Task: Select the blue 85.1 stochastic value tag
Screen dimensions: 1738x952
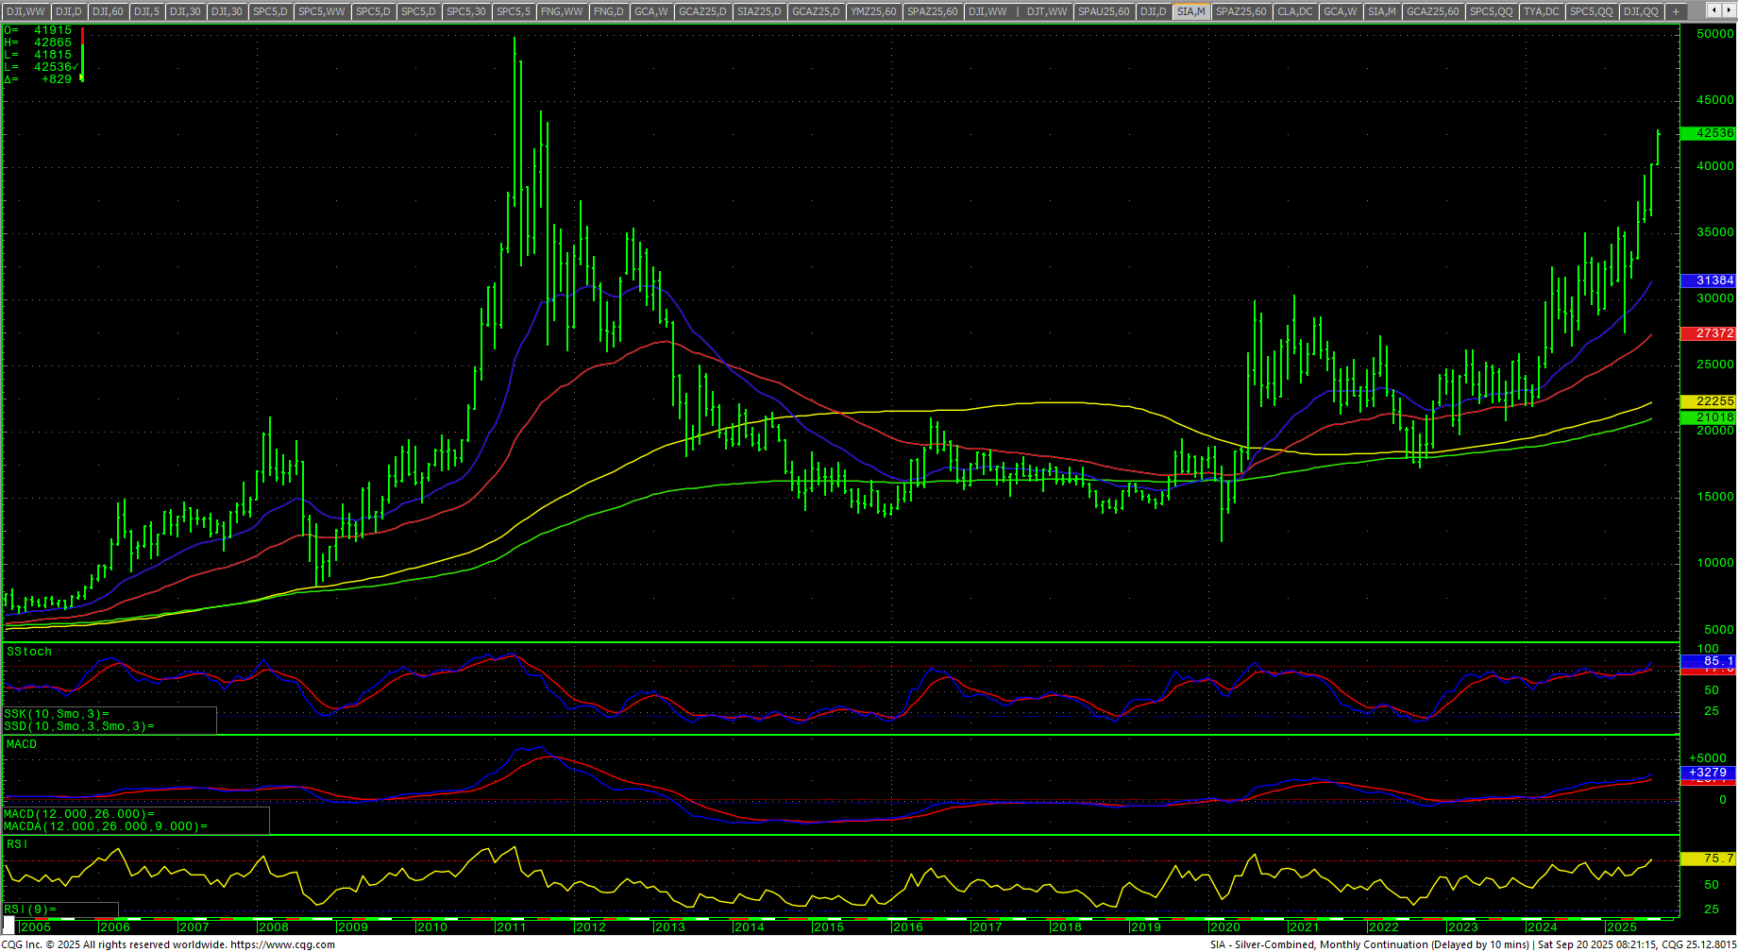Action: 1708,661
